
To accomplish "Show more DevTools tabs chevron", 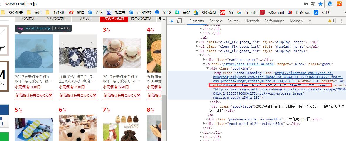I will point(310,21).
